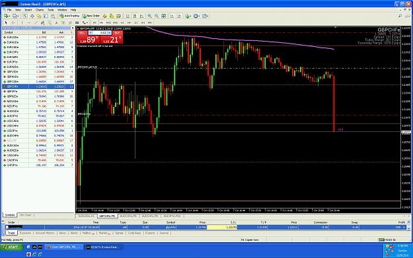Switch timeframe to M30
413x258 pixels.
coord(115,23)
